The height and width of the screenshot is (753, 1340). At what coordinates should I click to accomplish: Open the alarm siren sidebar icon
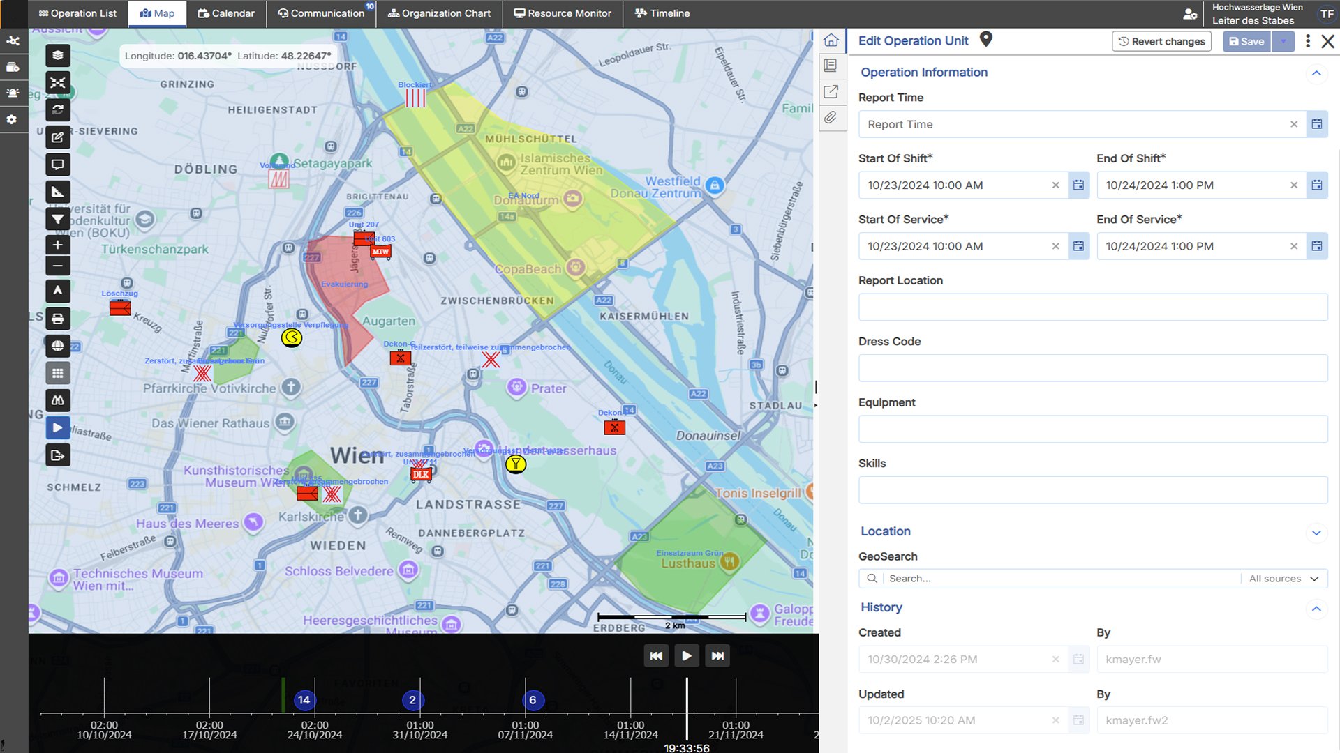pyautogui.click(x=13, y=93)
